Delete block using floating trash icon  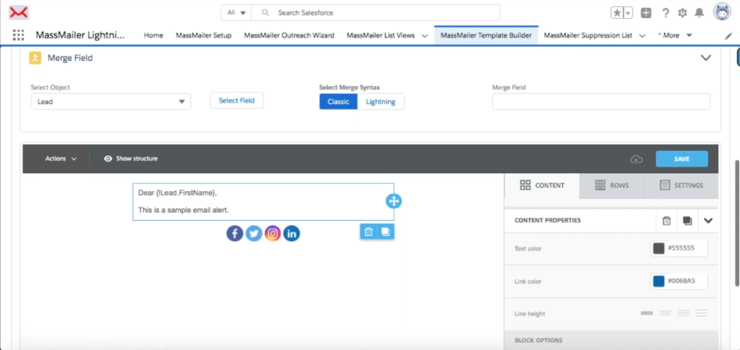pyautogui.click(x=369, y=232)
